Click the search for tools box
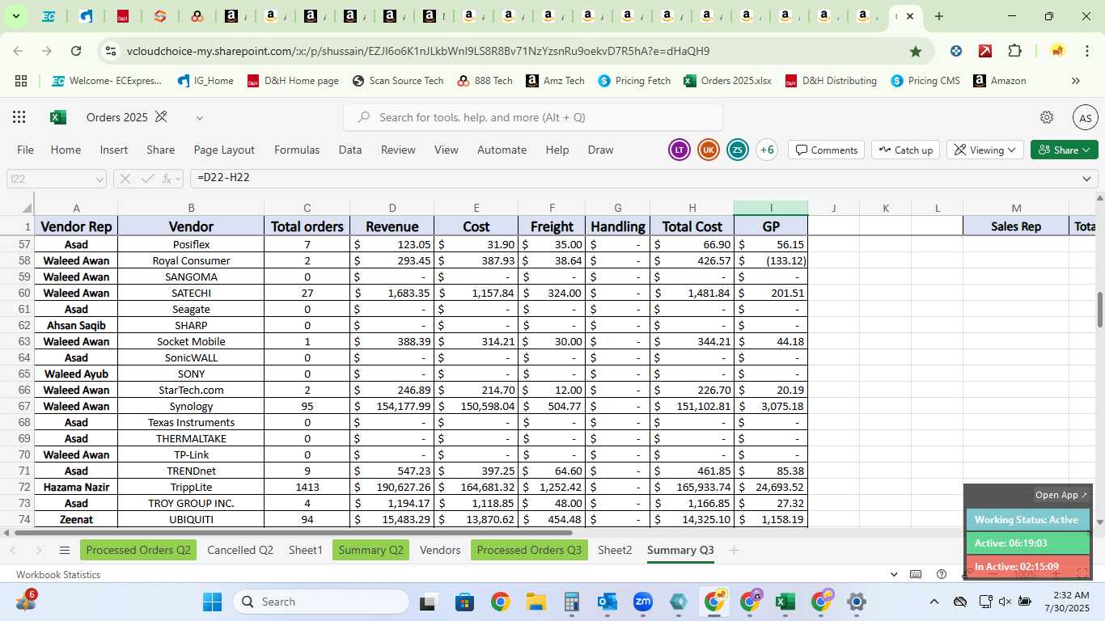 click(x=534, y=117)
